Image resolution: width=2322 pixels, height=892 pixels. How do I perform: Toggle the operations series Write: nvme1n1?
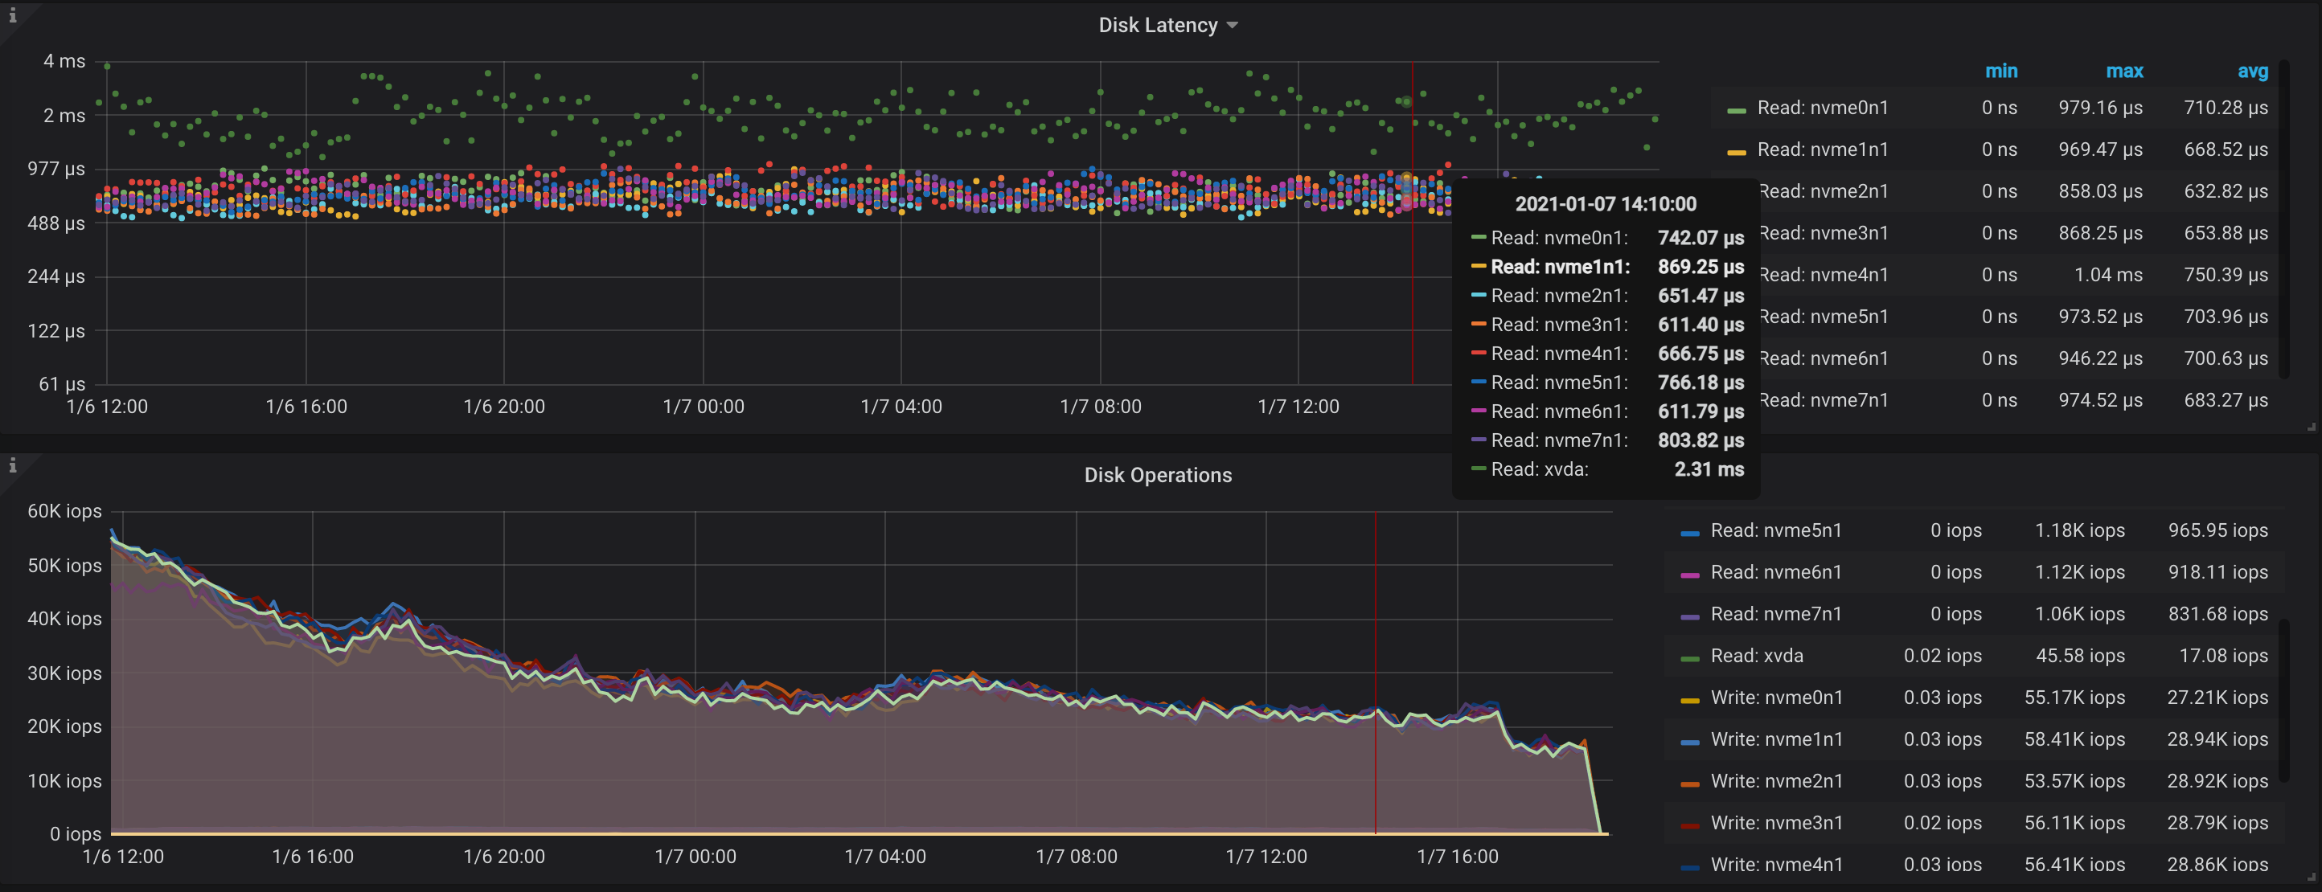[1777, 740]
